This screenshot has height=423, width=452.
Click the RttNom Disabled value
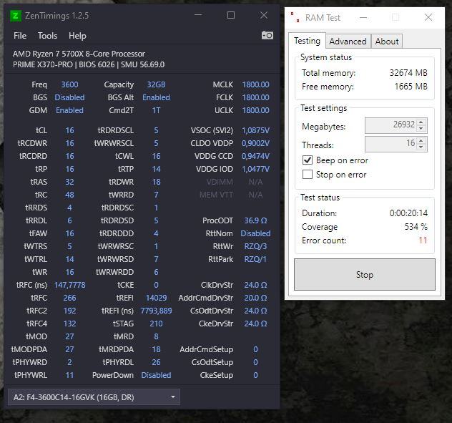[x=255, y=233]
